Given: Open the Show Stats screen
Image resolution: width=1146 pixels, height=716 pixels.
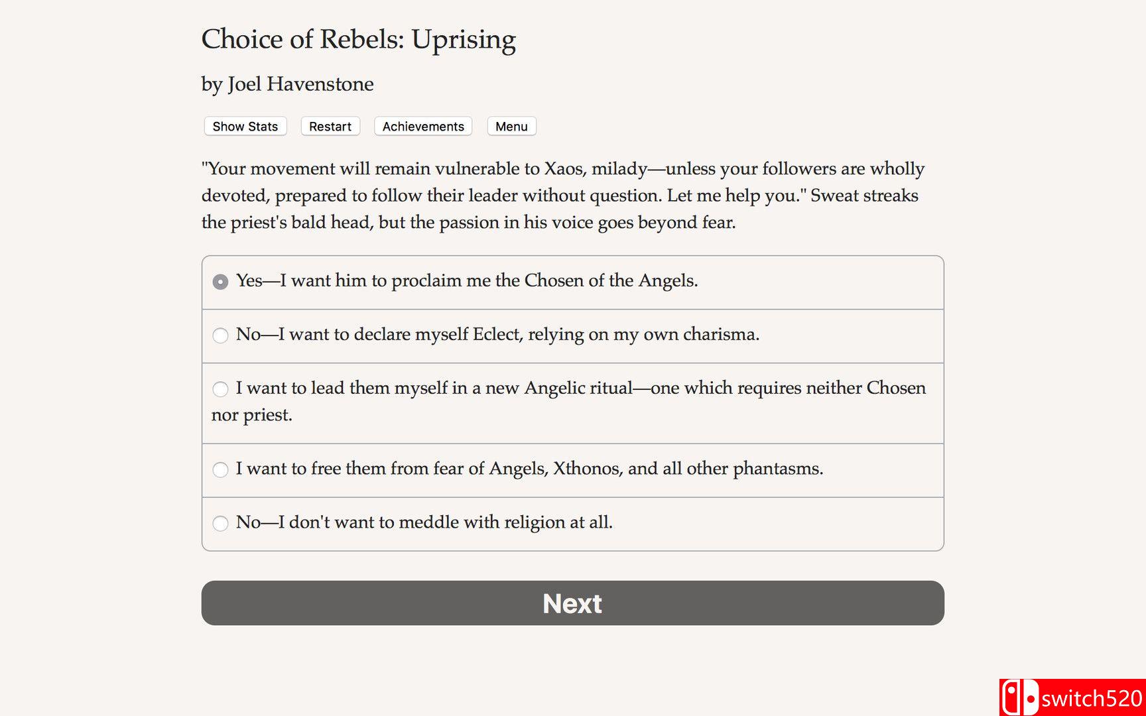Looking at the screenshot, I should [244, 126].
